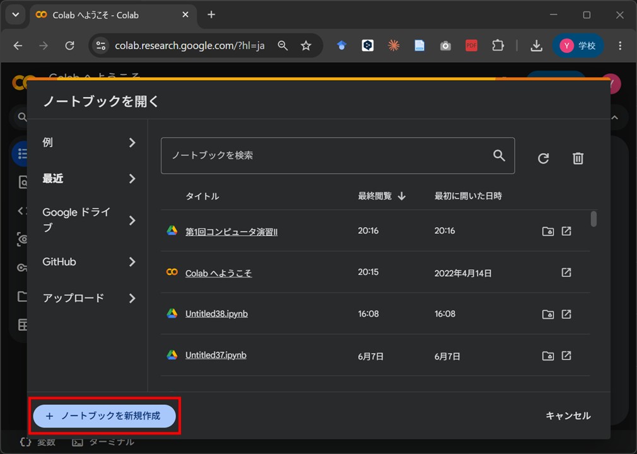Click the camera extension icon
The height and width of the screenshot is (454, 637).
click(x=445, y=46)
